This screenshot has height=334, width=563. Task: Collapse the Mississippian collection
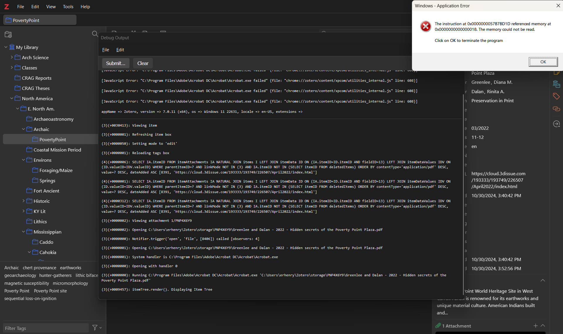coord(23,232)
